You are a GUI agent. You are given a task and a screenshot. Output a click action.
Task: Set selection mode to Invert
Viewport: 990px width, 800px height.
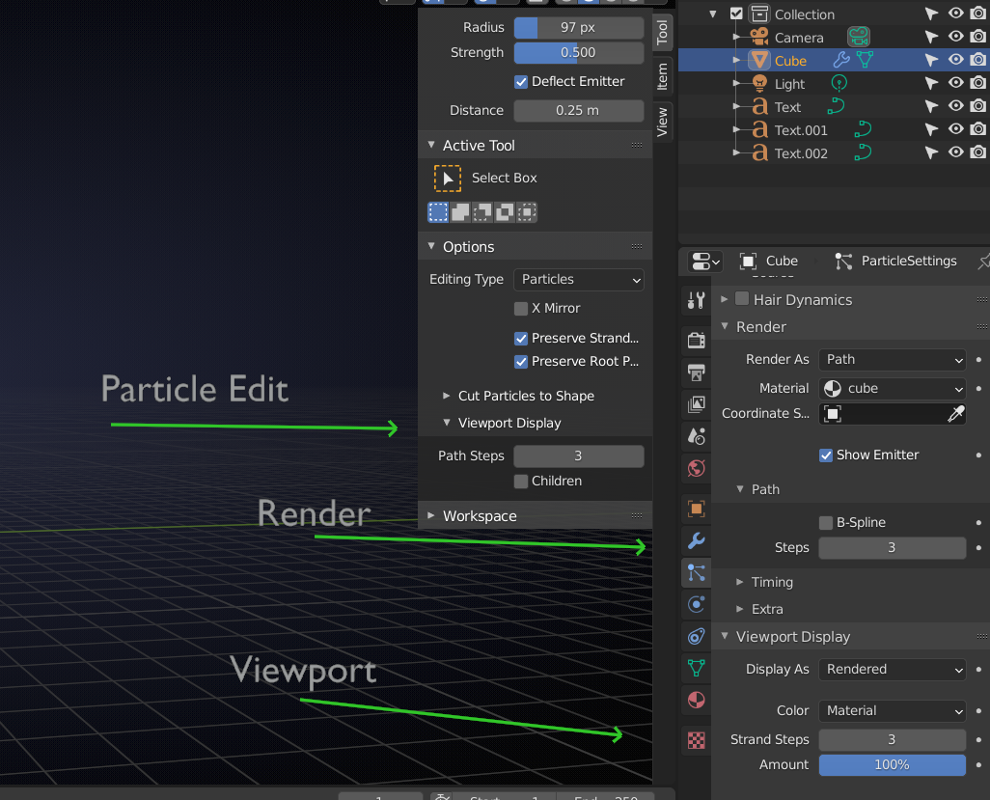[505, 212]
